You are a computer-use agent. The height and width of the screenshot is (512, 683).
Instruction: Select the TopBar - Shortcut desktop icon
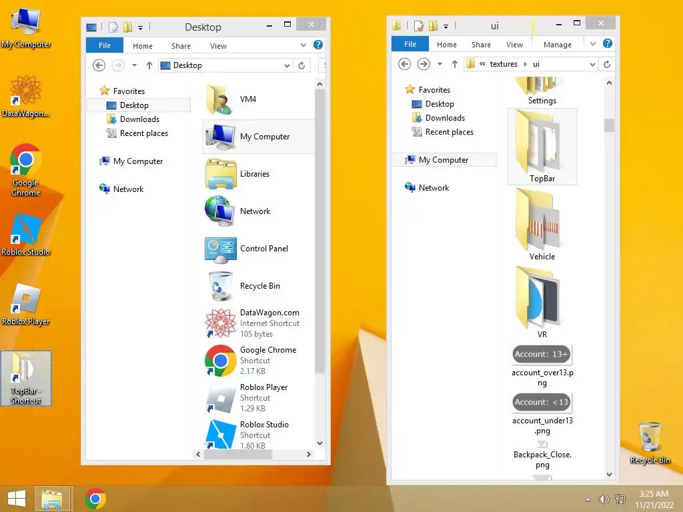coord(26,378)
